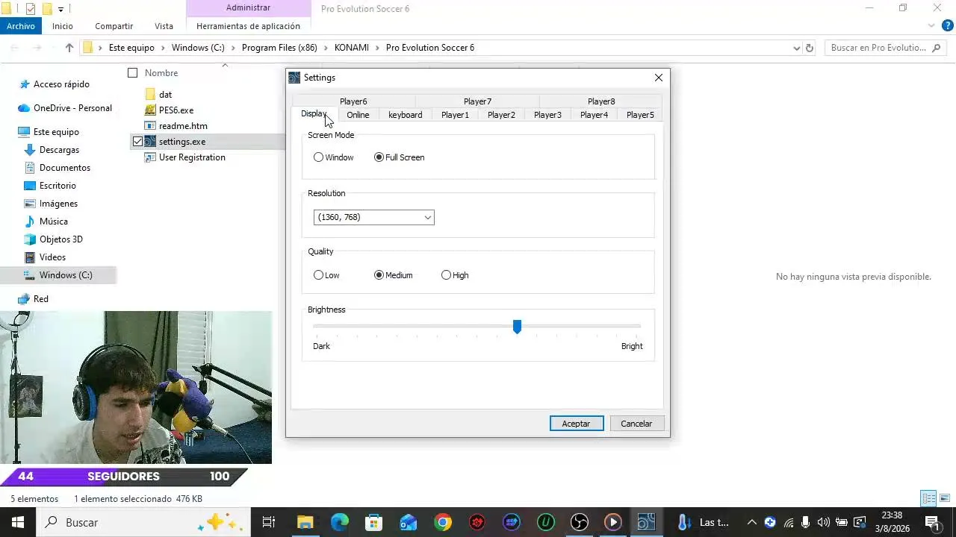Screen dimensions: 956x537
Task: Select the Display tab
Action: click(314, 114)
